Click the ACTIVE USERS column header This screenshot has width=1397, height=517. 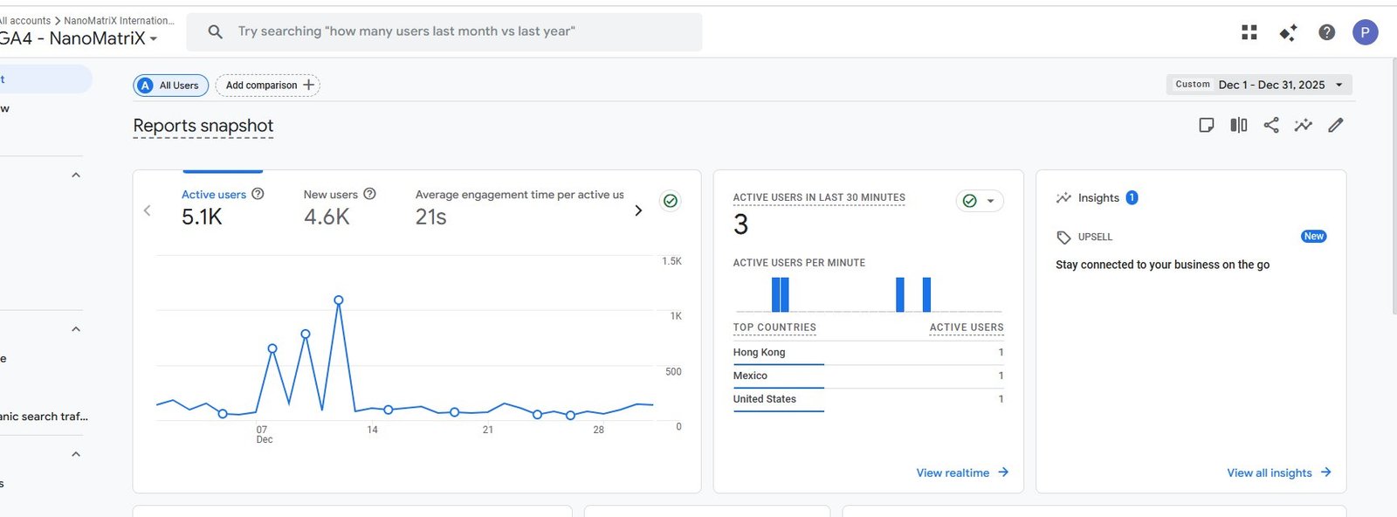pyautogui.click(x=967, y=327)
